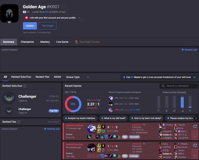199x160 pixels.
Task: Open Teamfight Tactics tab
Action: pos(87,42)
